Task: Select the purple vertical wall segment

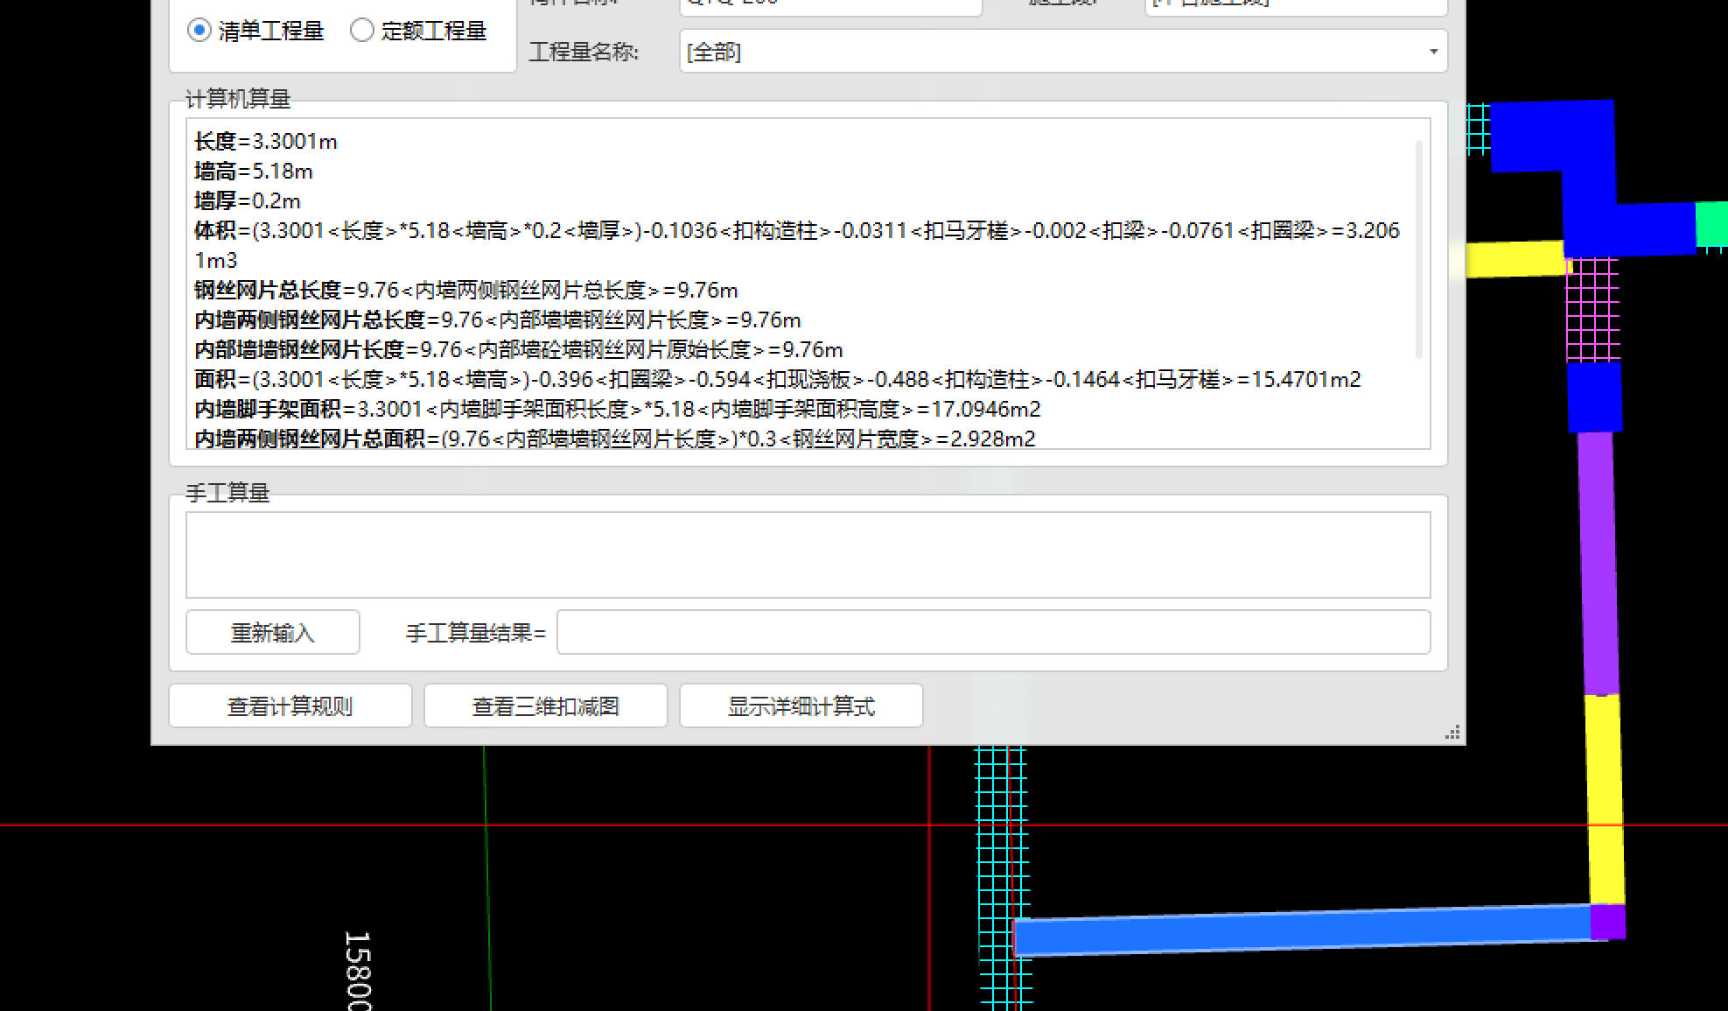Action: tap(1599, 563)
